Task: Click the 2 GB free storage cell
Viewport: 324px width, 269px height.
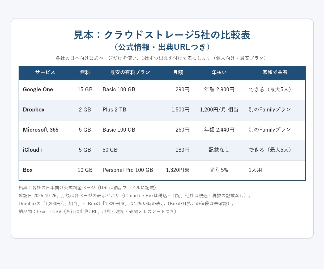Action: (85, 110)
